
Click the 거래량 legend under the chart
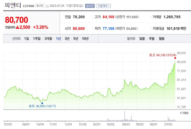[x=184, y=113]
